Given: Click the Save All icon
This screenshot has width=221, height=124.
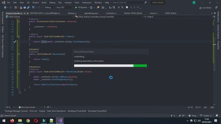Looking at the screenshot, I should (x=28, y=8).
